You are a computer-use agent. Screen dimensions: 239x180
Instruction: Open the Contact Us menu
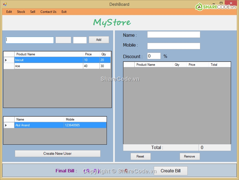pos(48,12)
